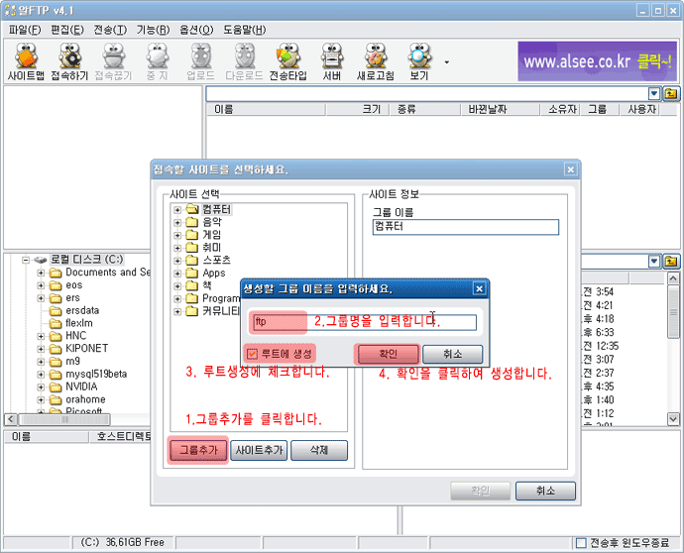The height and width of the screenshot is (553, 684).
Task: Click 확인 in the group name dialog
Action: [387, 354]
